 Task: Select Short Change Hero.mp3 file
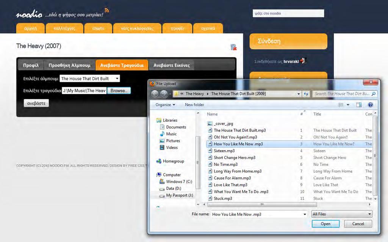click(234, 157)
